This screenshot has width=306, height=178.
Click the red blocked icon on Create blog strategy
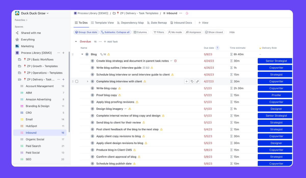(x=175, y=61)
